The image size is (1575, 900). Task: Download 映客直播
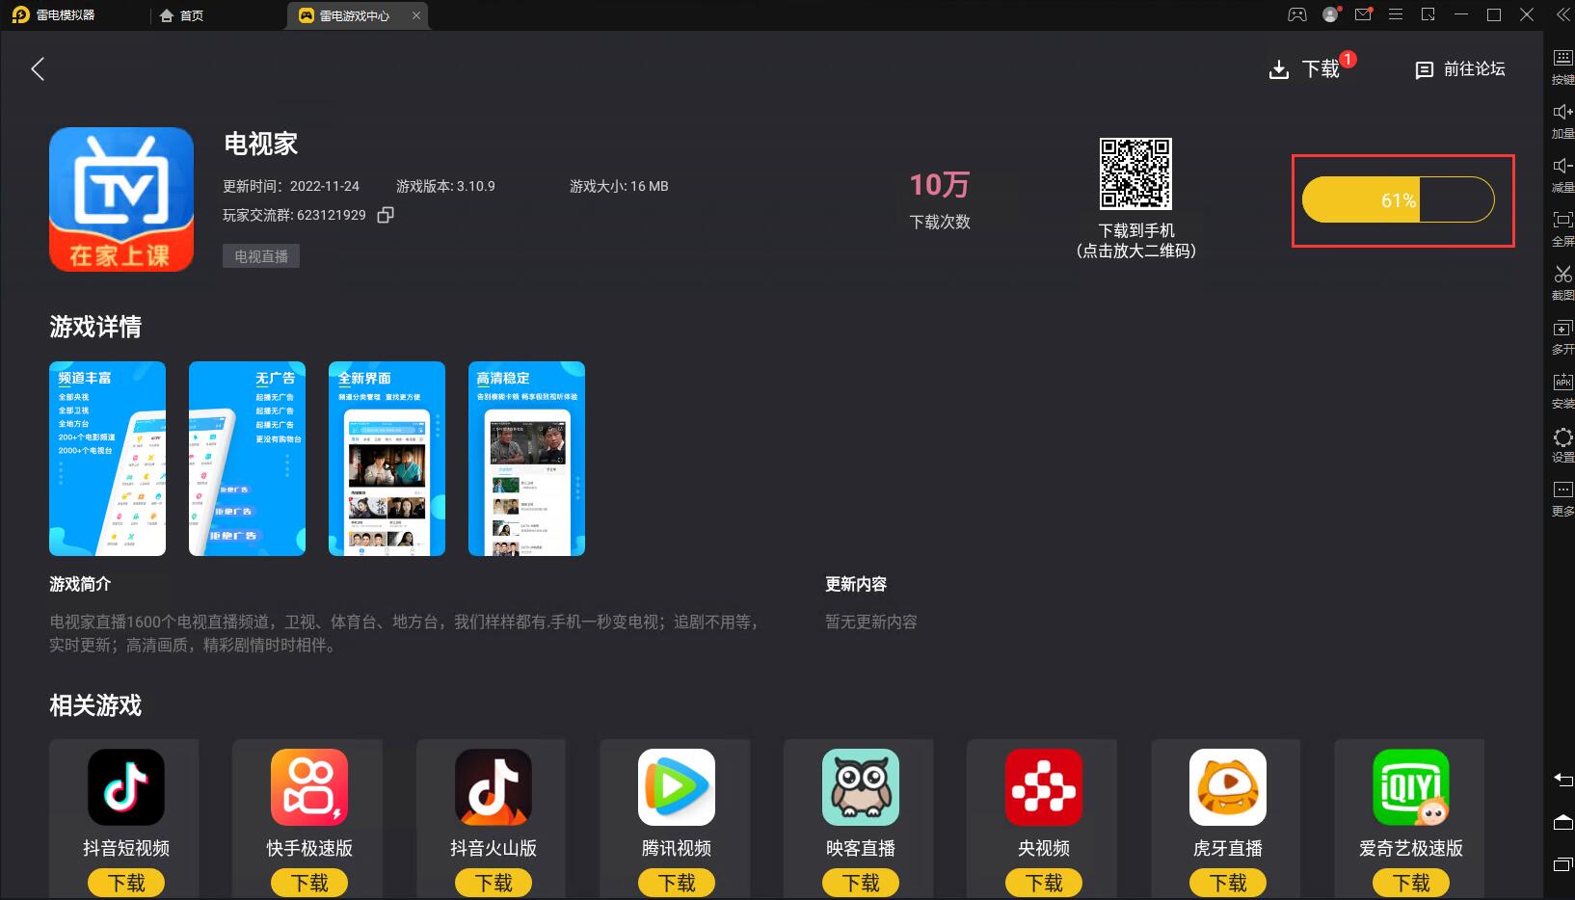[861, 883]
